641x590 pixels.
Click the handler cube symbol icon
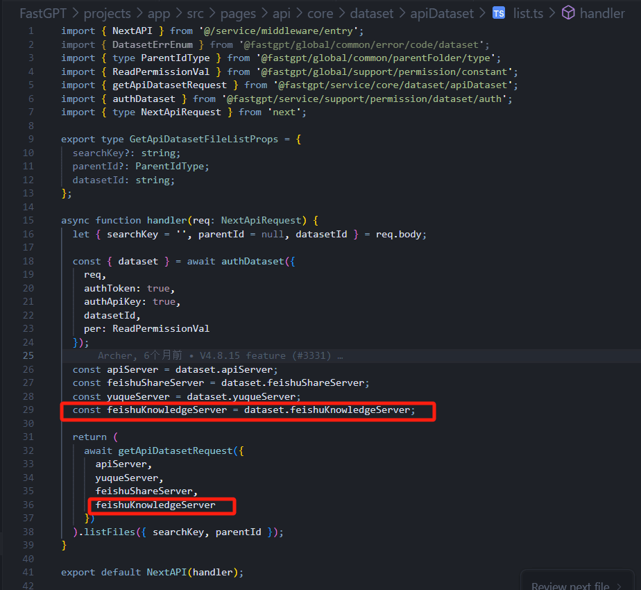coord(568,13)
